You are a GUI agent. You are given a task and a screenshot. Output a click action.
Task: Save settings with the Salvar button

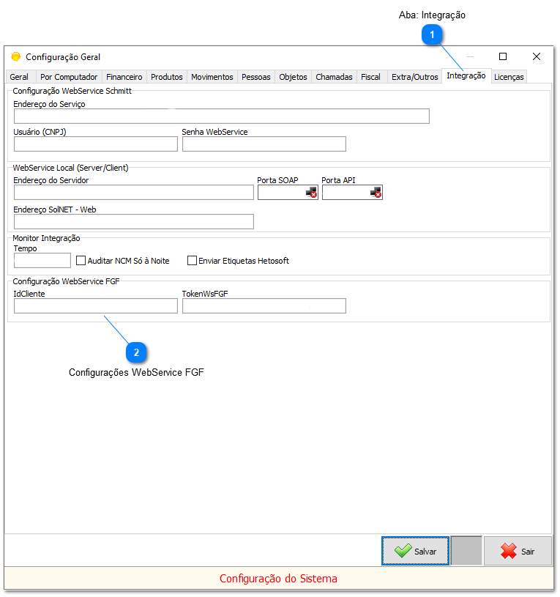coord(415,551)
